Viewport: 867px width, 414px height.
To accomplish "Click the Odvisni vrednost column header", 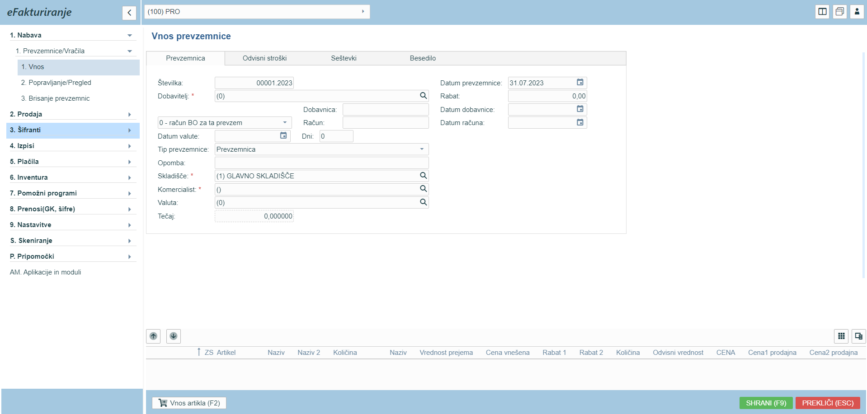I will [x=678, y=353].
